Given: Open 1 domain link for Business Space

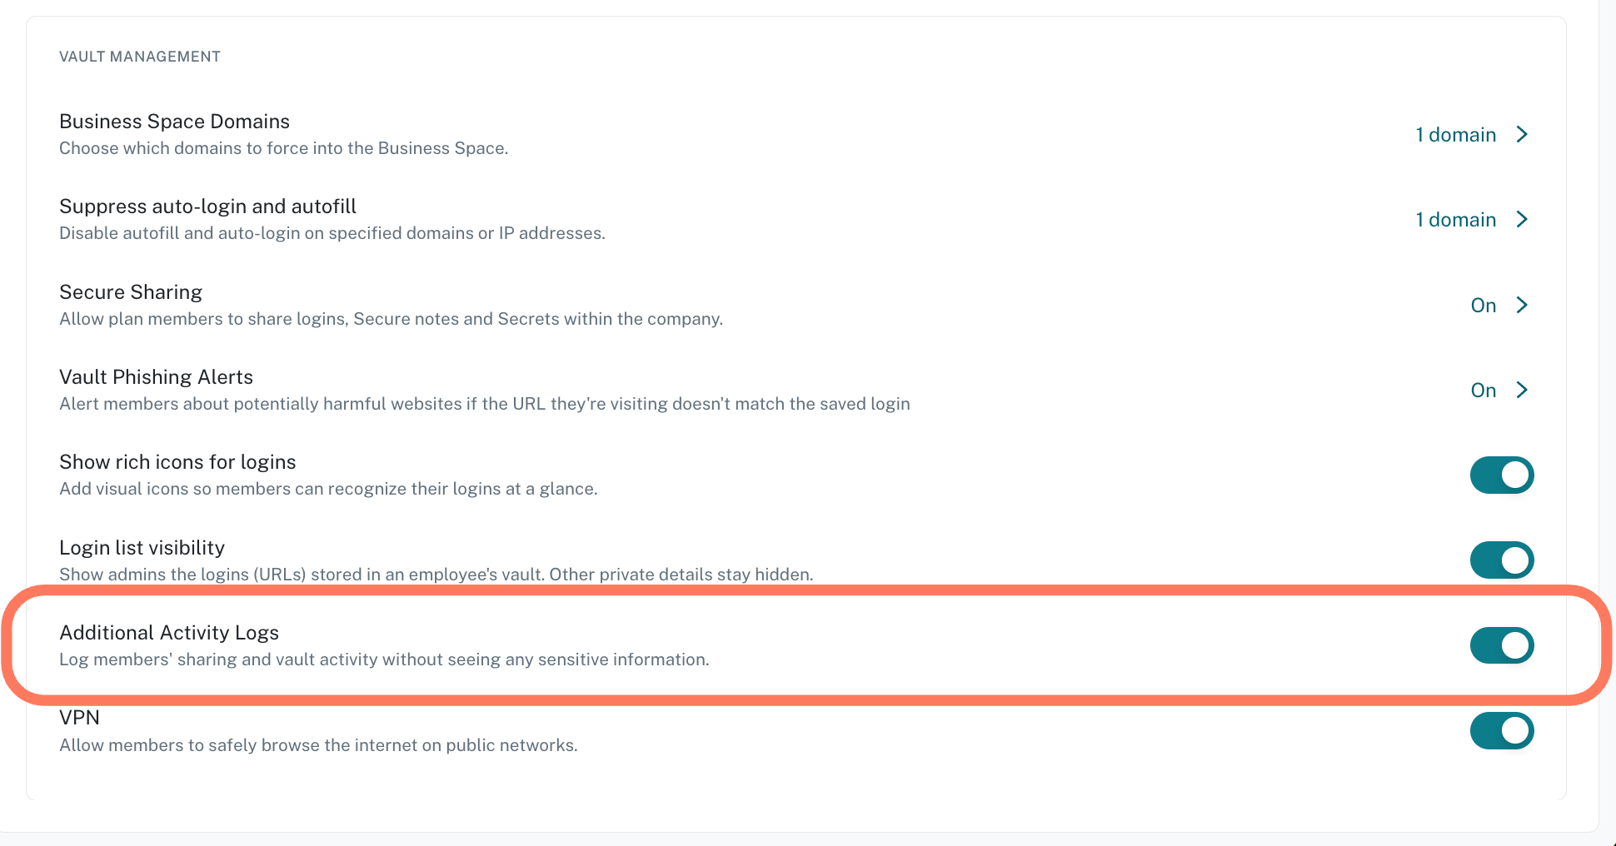Looking at the screenshot, I should point(1456,135).
